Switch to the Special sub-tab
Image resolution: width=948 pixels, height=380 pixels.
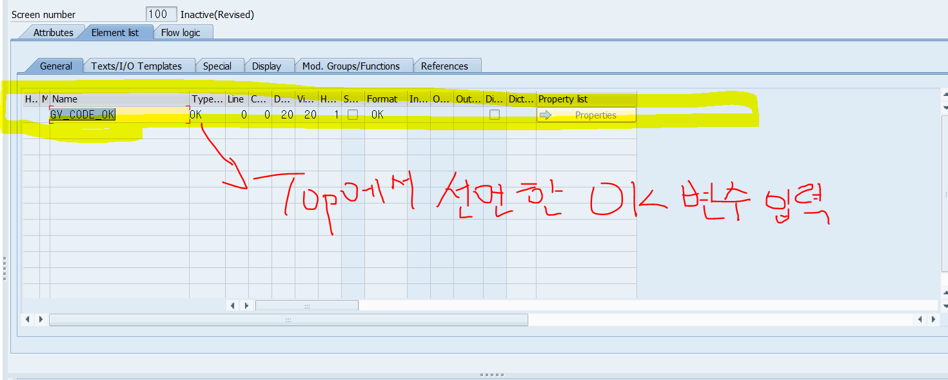point(217,66)
